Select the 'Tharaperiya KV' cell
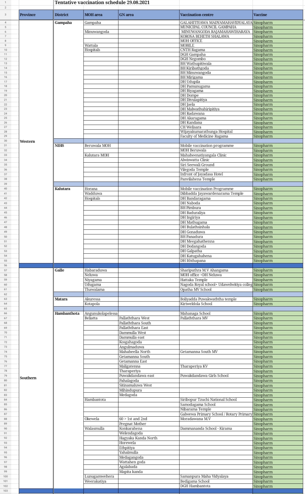 tap(216, 366)
